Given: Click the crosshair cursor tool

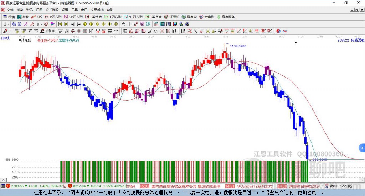Looking at the screenshot, I should coord(130,24).
